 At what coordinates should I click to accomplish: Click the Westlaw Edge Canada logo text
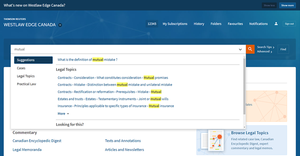click(x=30, y=25)
